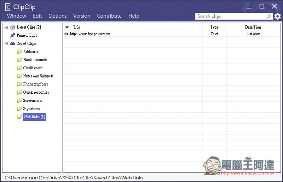Open the Bank accounts folder

coord(35,60)
